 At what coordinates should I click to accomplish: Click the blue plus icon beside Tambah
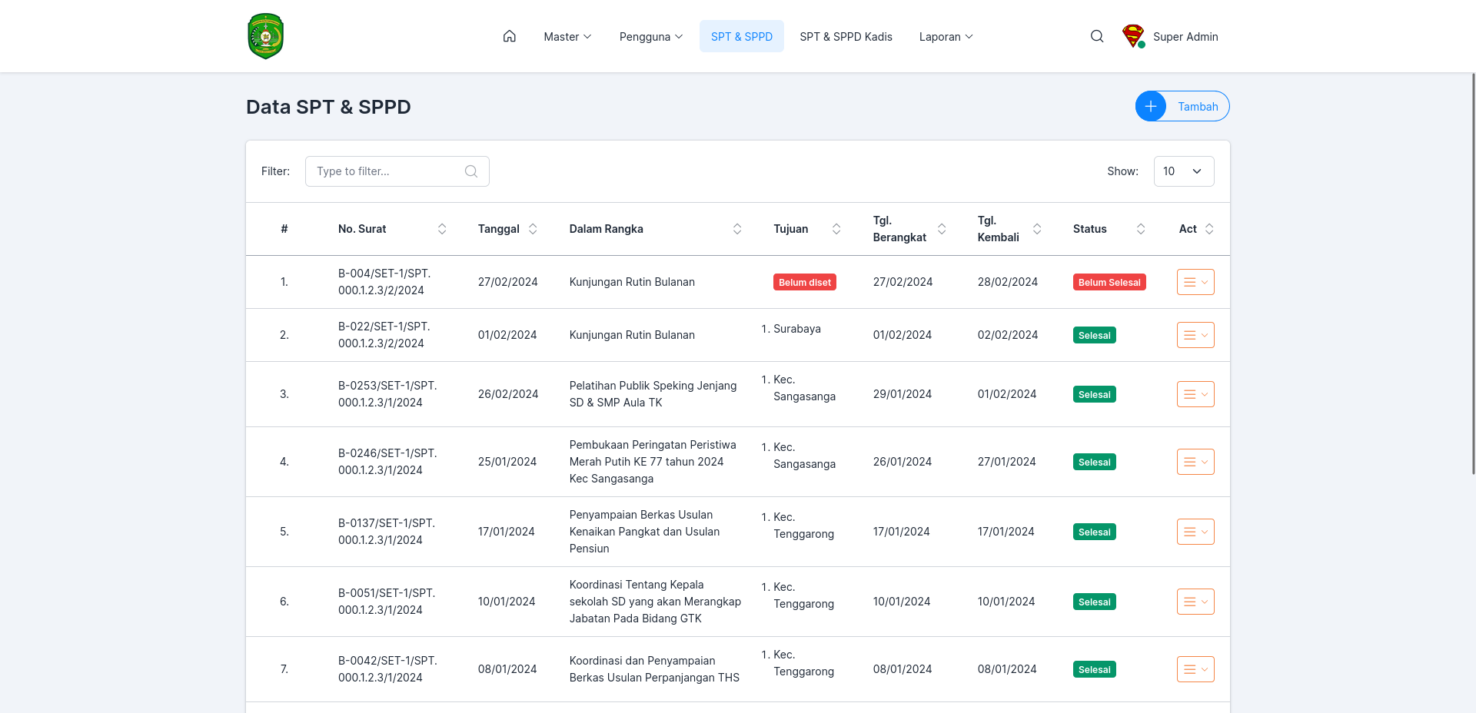pos(1151,106)
